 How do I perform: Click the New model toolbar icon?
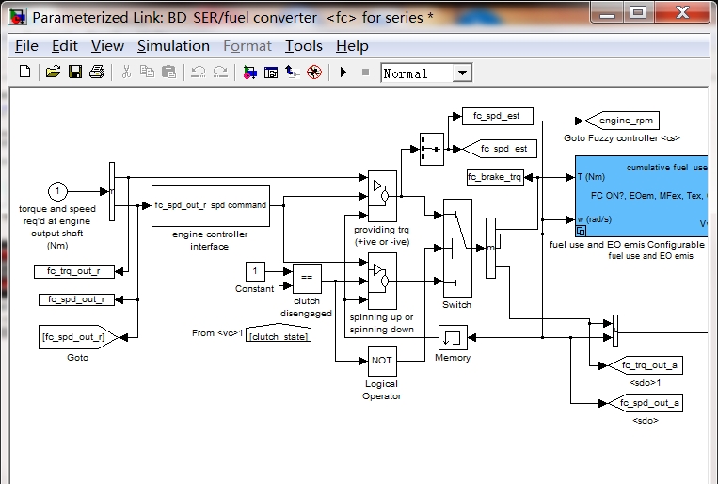coord(25,73)
